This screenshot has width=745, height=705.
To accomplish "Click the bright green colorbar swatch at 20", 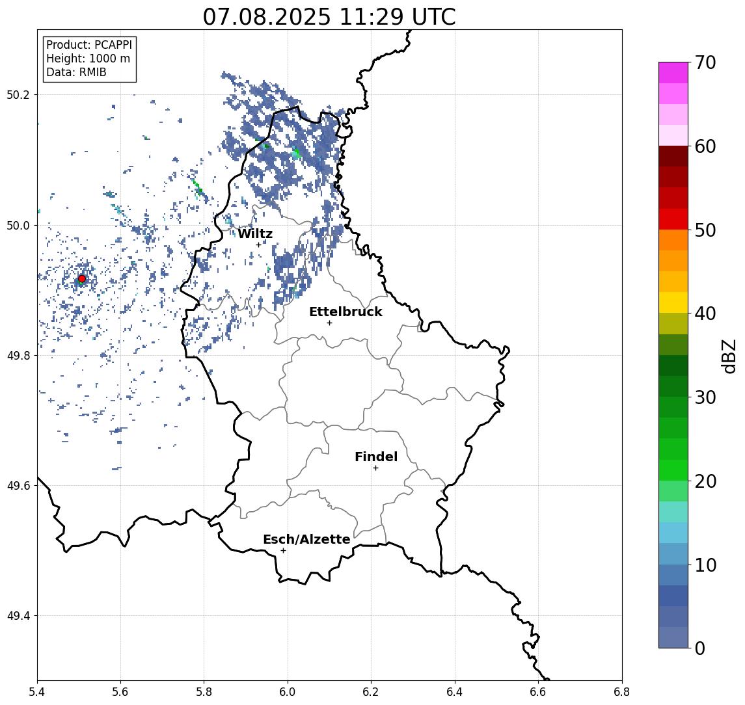I will pos(673,470).
